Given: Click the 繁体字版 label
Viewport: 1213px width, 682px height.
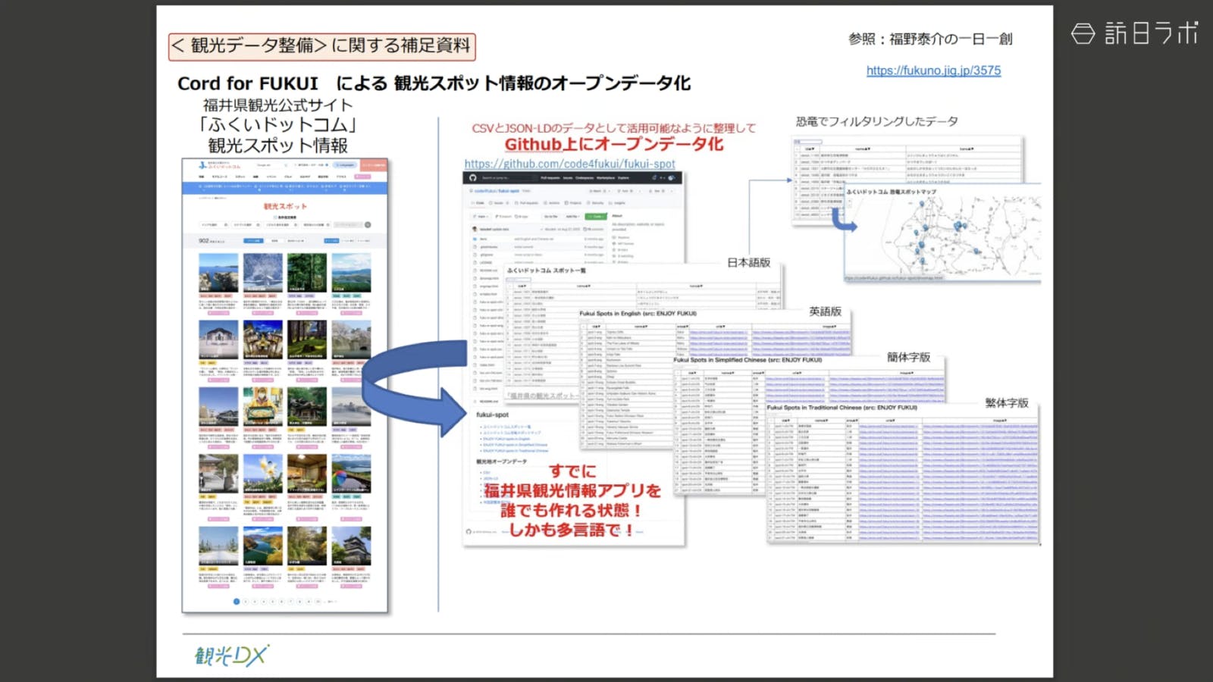Looking at the screenshot, I should [x=1007, y=403].
